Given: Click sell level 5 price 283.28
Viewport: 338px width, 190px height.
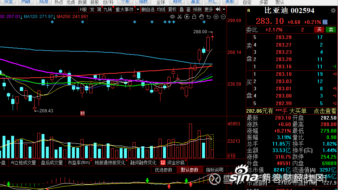Looking at the screenshot, I should pos(284,37).
